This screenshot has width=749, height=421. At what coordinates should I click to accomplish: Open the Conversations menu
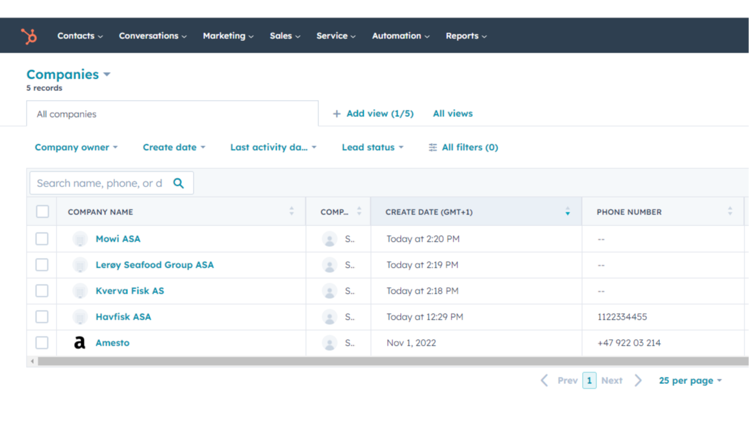(153, 36)
